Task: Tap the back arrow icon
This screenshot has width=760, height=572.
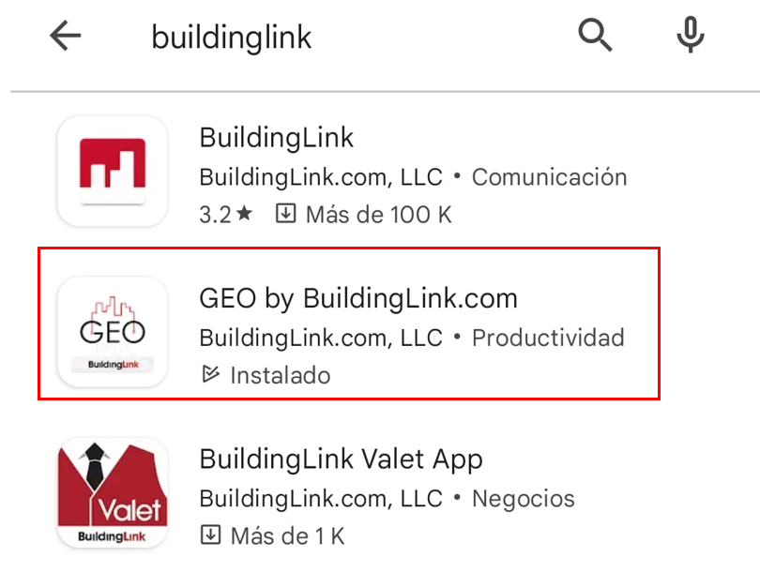Action: 65,36
